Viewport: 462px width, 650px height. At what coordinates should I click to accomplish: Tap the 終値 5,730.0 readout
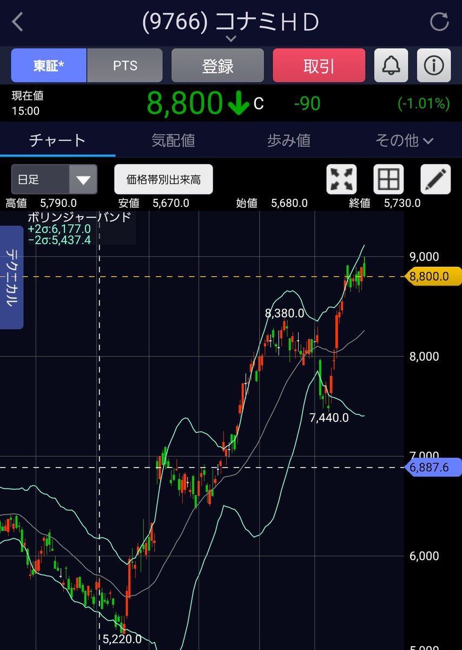point(385,204)
